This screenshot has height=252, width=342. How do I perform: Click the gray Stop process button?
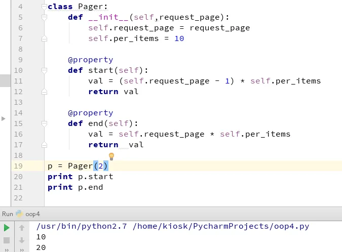tap(7, 240)
